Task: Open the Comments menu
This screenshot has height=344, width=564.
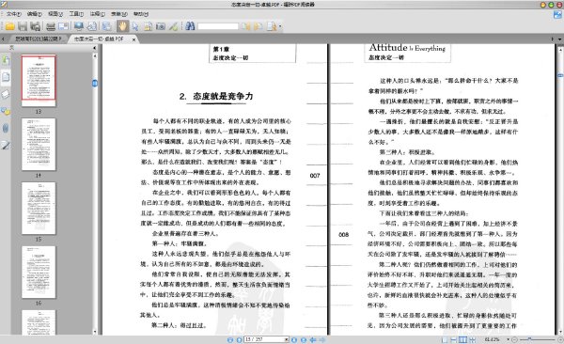Action: 97,14
